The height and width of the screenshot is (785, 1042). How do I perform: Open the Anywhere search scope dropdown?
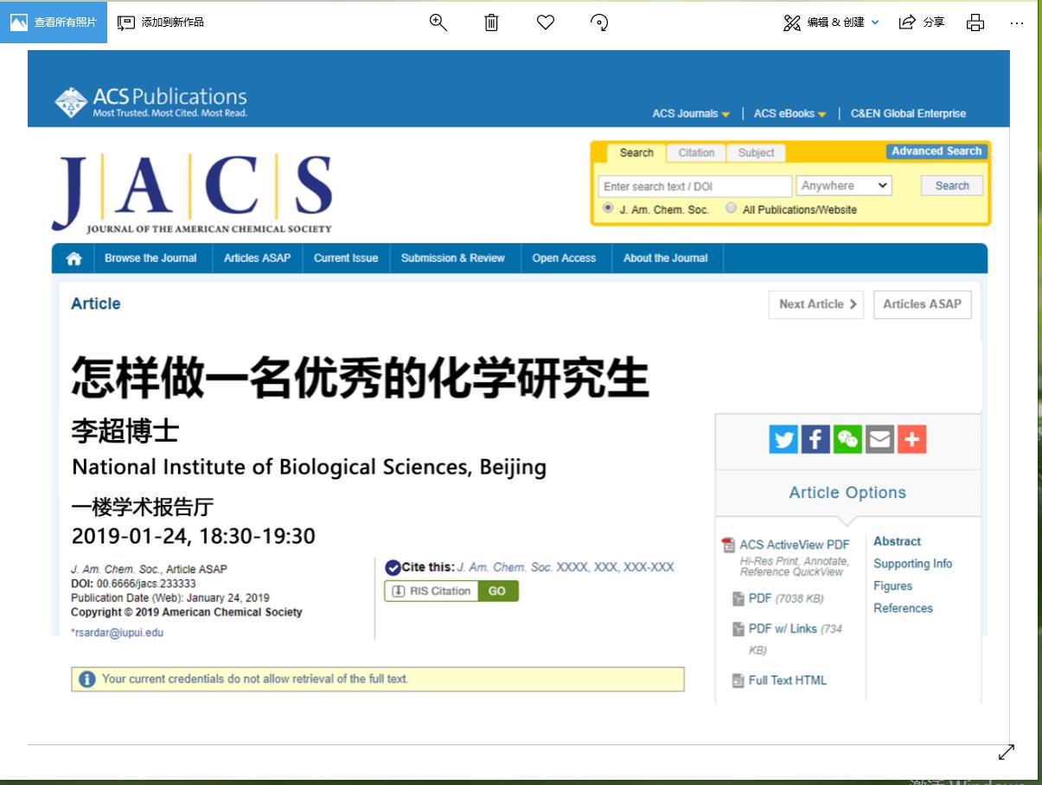[x=843, y=186]
